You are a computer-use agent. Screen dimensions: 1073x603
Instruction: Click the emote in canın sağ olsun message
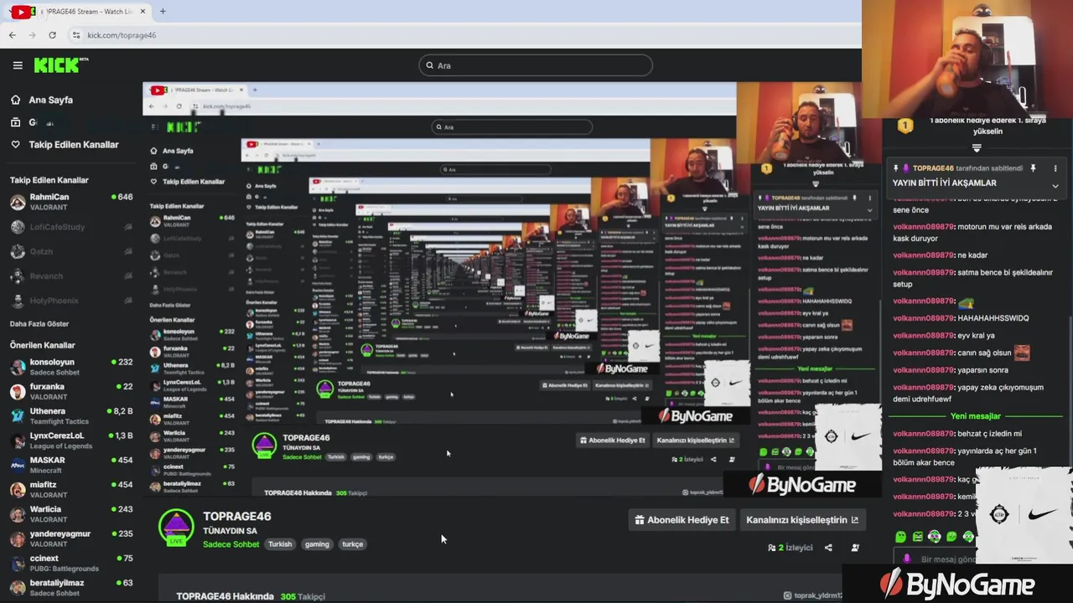1022,353
